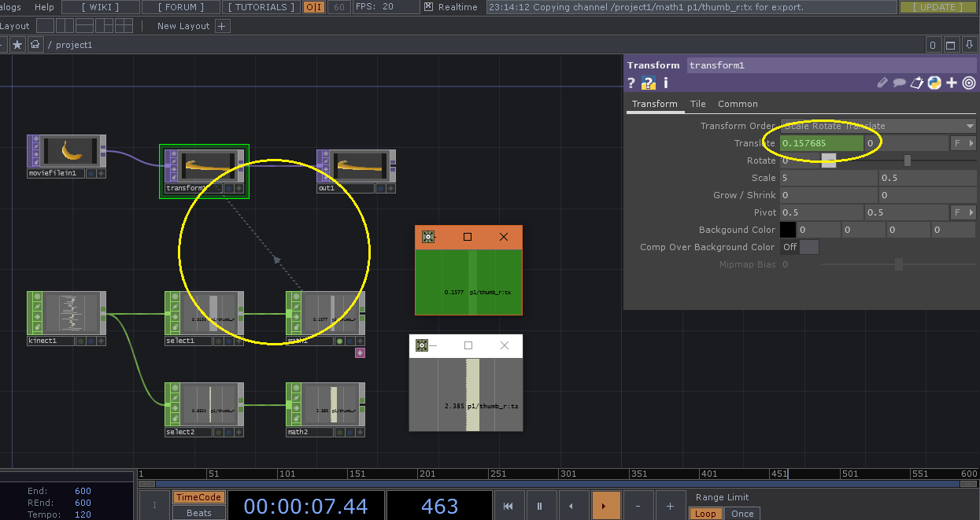Click the comment pencil icon in the Transform panel
980x520 pixels.
tap(882, 82)
